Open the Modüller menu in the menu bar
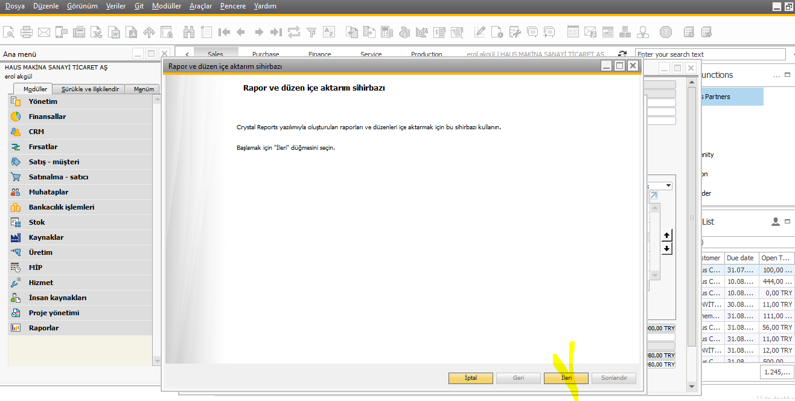This screenshot has width=795, height=401. [167, 6]
